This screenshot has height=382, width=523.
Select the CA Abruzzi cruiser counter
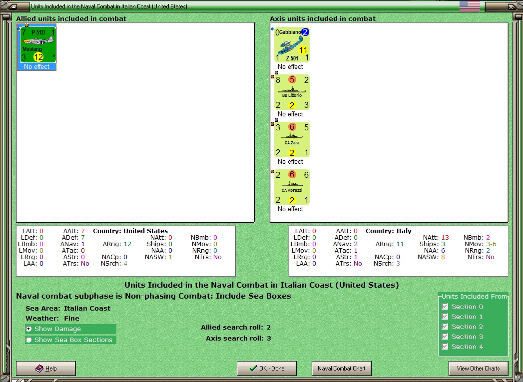(x=292, y=187)
